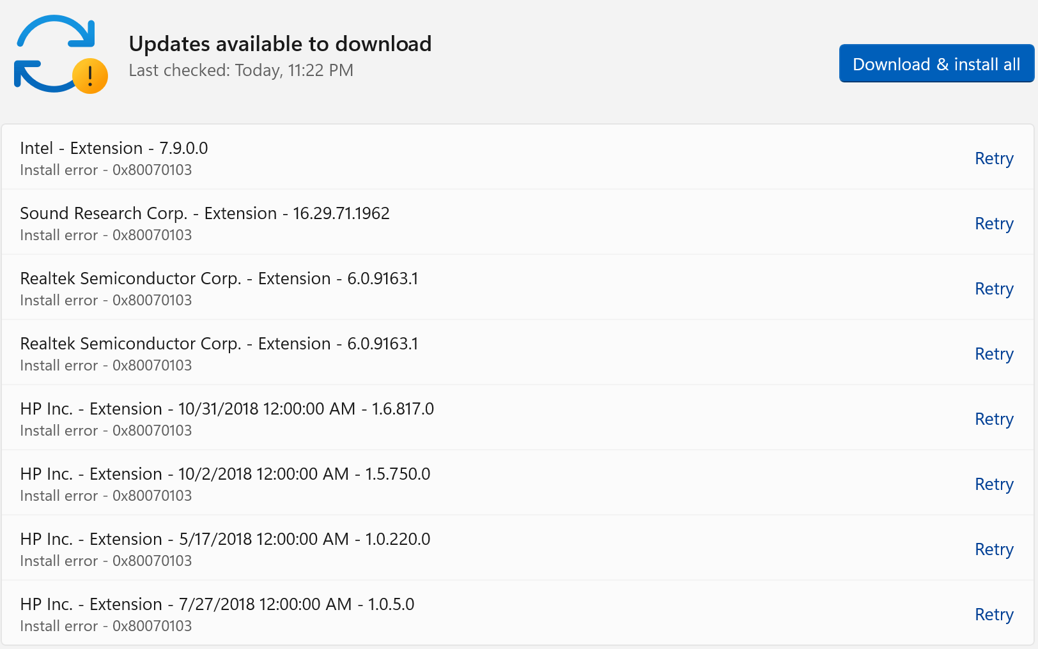Select HP Inc. Extension 10/2/2018 title text
The height and width of the screenshot is (649, 1038).
coord(225,474)
